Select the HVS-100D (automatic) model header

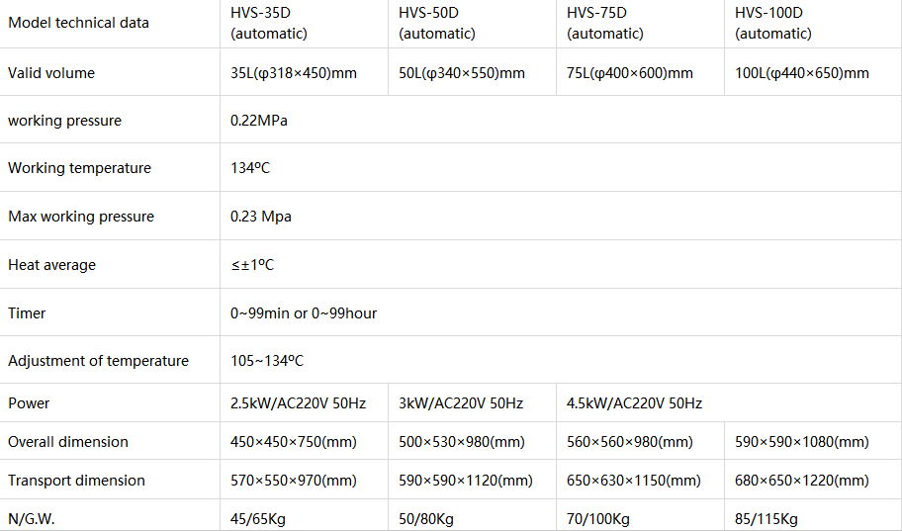[773, 24]
